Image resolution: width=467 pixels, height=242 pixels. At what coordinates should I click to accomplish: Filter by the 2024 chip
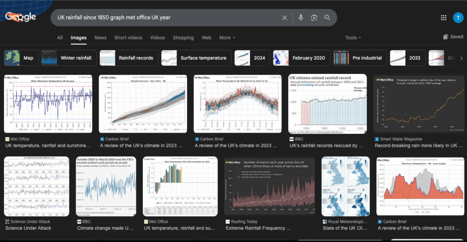(252, 58)
